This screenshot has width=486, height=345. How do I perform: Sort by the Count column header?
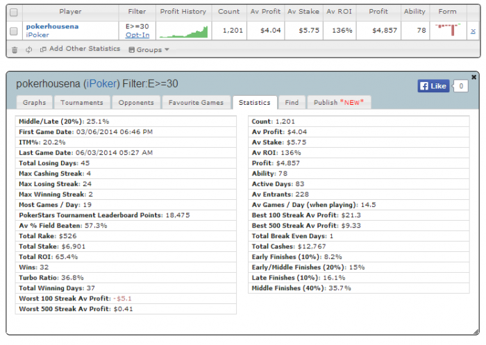pyautogui.click(x=228, y=12)
